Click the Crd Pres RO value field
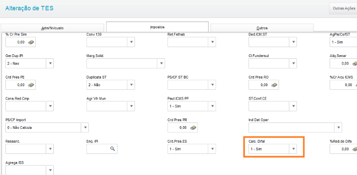Image resolution: width=357 pixels, height=175 pixels. click(x=264, y=85)
